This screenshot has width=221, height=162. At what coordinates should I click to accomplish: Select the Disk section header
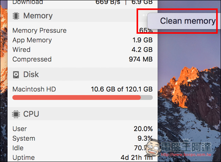(83, 74)
